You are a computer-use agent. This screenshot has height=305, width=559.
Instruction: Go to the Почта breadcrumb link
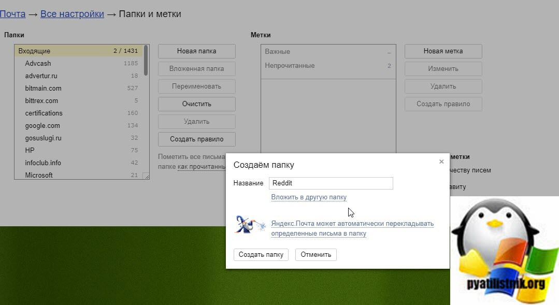(x=12, y=14)
